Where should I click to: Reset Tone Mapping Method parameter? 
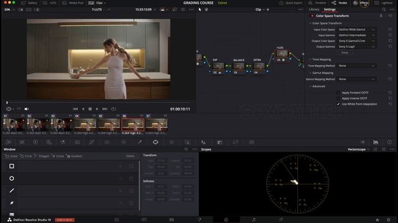click(390, 66)
